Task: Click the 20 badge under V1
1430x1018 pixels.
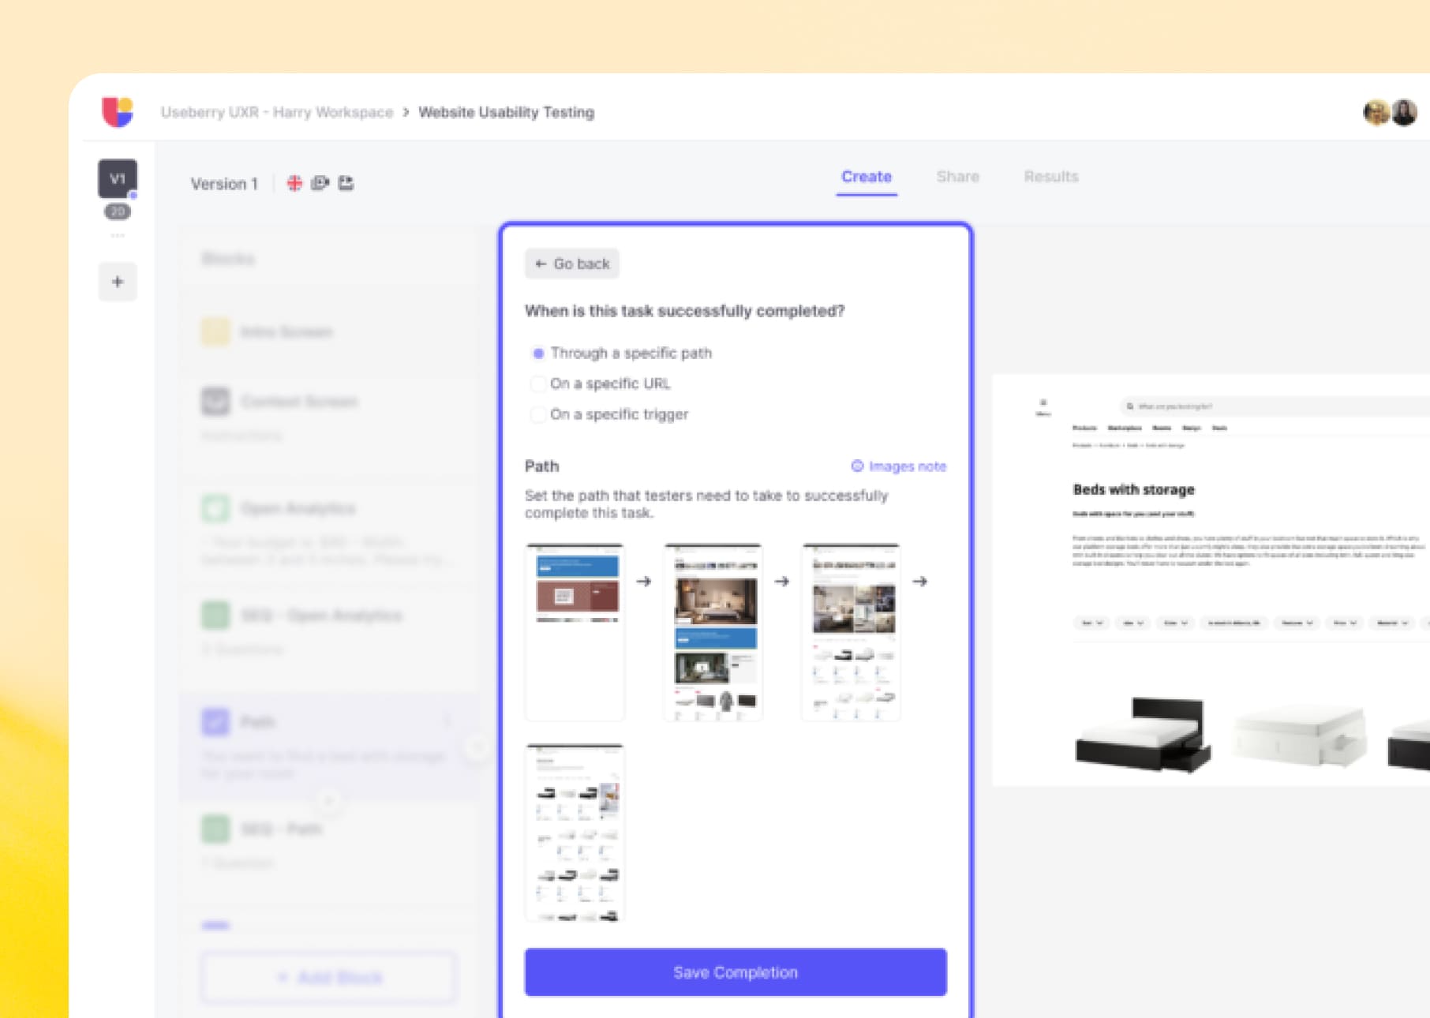Action: coord(118,211)
